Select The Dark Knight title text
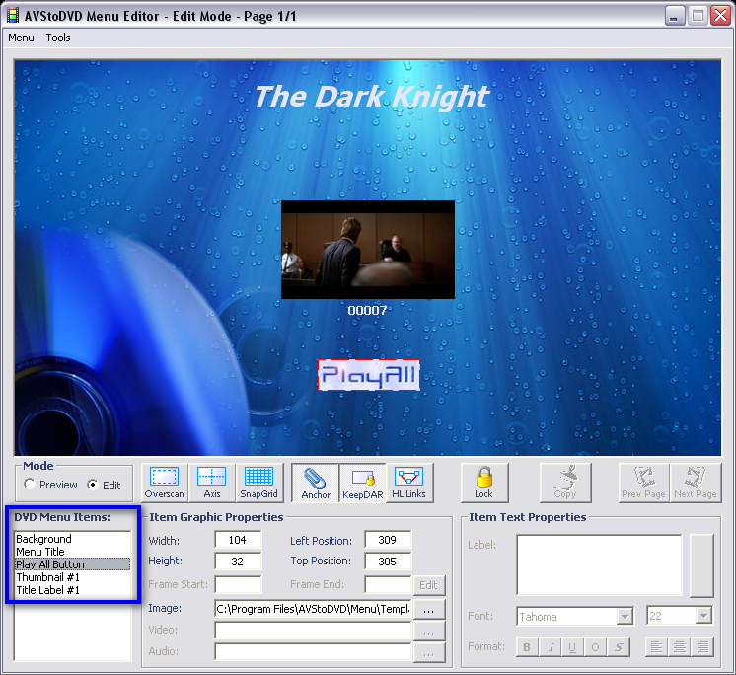The image size is (736, 675). click(x=372, y=97)
